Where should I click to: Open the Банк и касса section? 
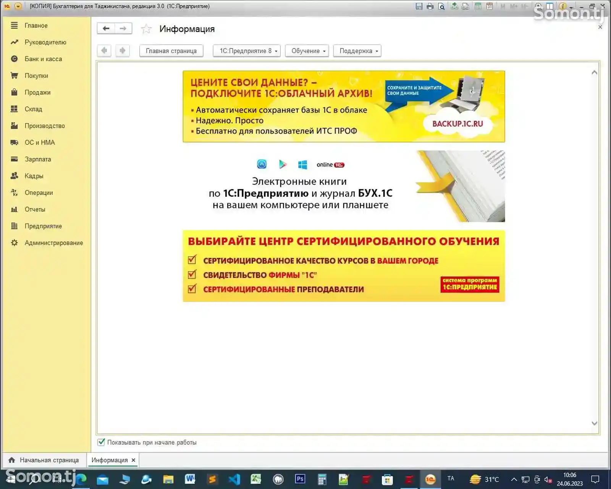(43, 59)
